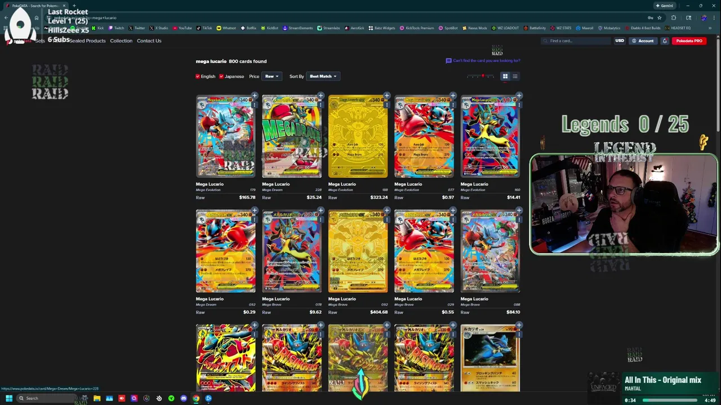Click the plus icon on the $323.24 gold card
This screenshot has width=721, height=405.
pyautogui.click(x=387, y=96)
